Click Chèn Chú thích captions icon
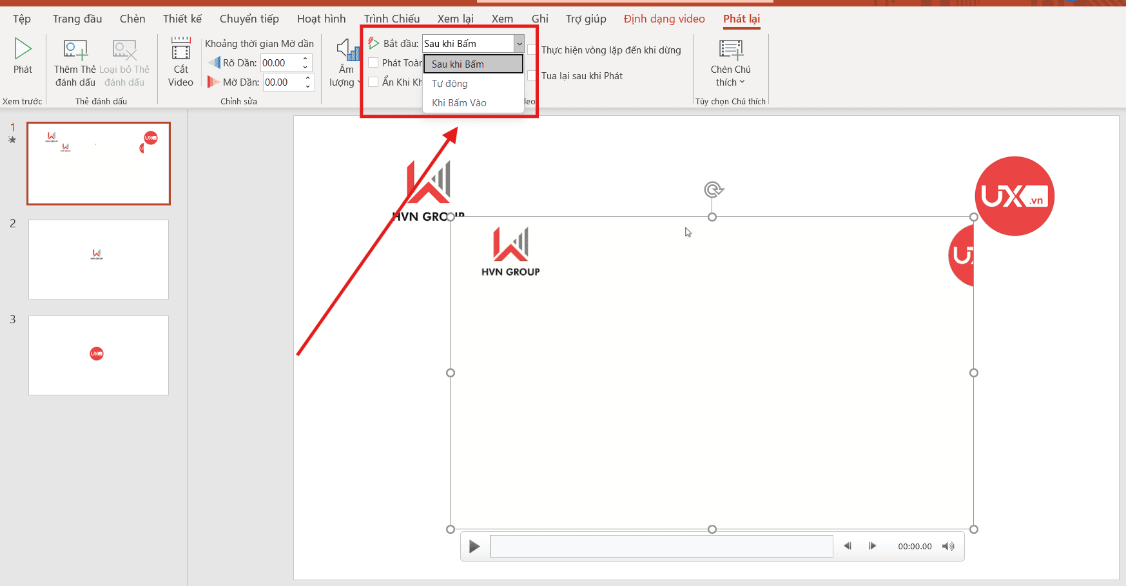The height and width of the screenshot is (586, 1126). click(730, 50)
